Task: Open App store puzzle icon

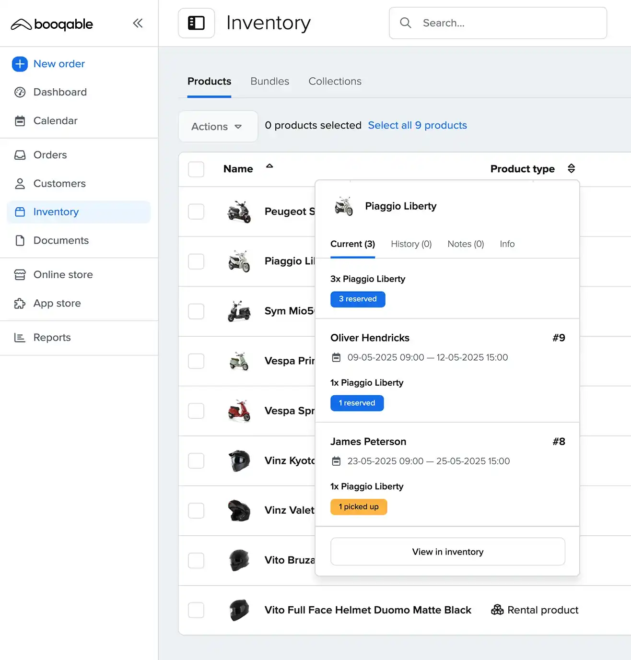Action: pos(20,304)
